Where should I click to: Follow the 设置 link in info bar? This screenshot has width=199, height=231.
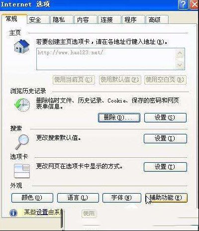click(42, 213)
